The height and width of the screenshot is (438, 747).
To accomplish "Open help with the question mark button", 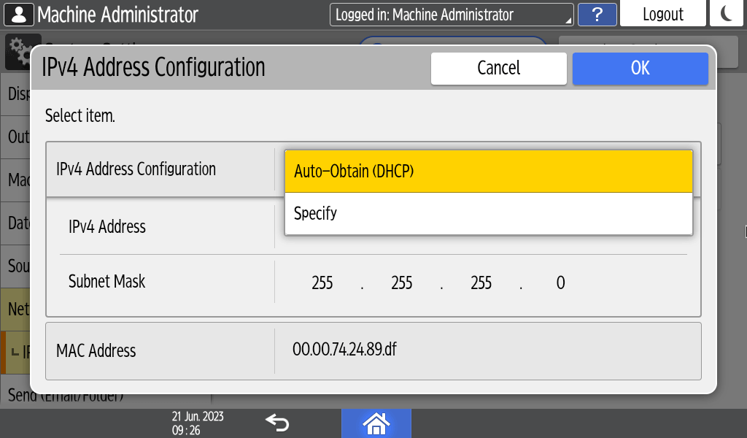I will point(597,15).
